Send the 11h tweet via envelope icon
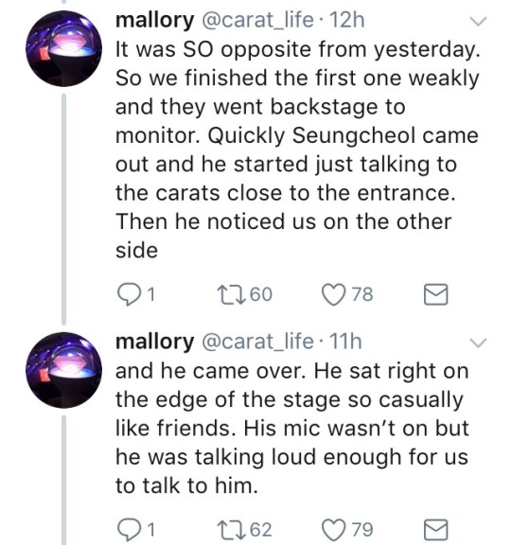 point(435,530)
